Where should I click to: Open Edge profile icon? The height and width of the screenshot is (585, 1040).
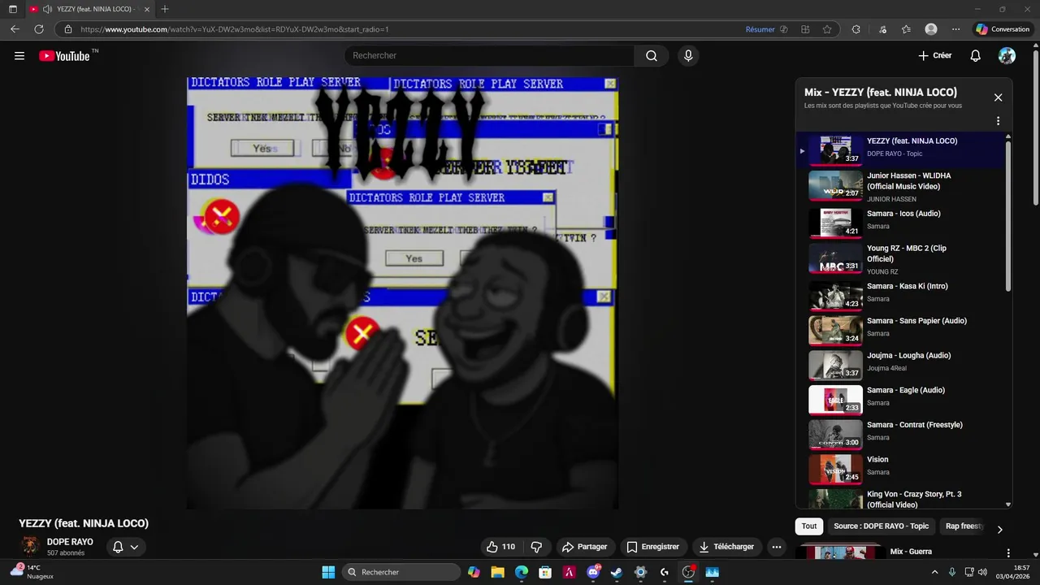931,29
